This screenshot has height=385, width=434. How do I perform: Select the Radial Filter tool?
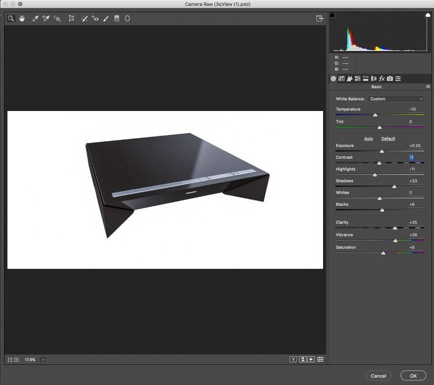pyautogui.click(x=127, y=18)
